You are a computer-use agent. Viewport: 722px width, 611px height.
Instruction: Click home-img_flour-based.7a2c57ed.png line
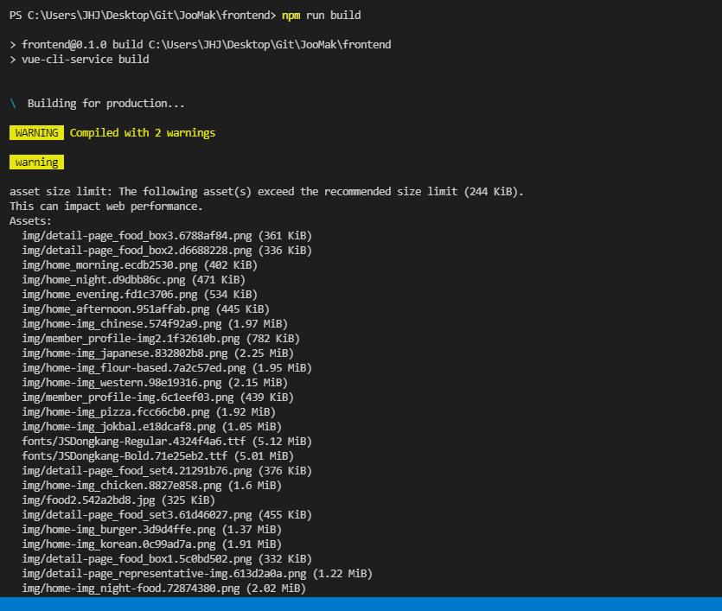click(167, 368)
